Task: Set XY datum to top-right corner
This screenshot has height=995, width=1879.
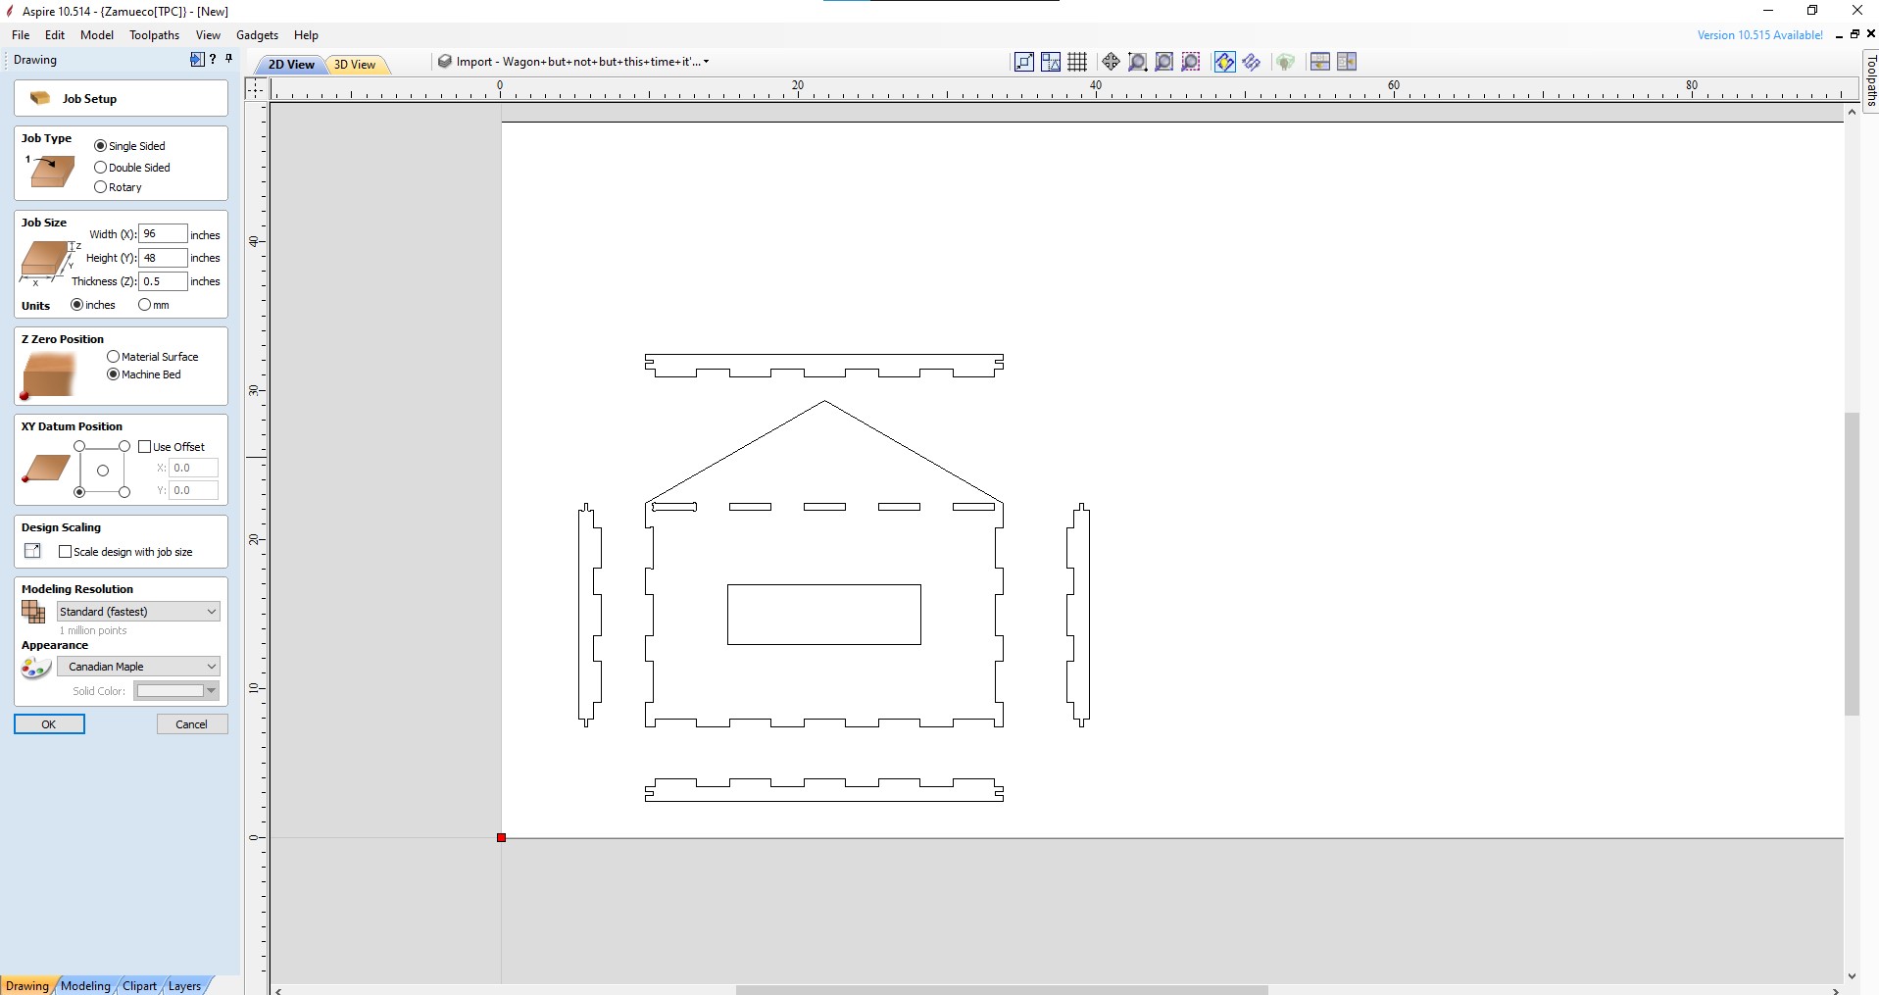Action: coord(124,446)
